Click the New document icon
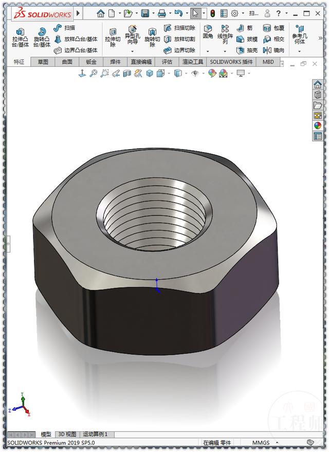 pos(112,13)
